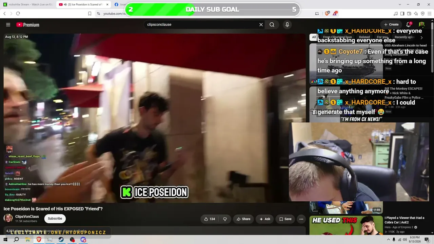Open Brave browser from the taskbar

39,240
